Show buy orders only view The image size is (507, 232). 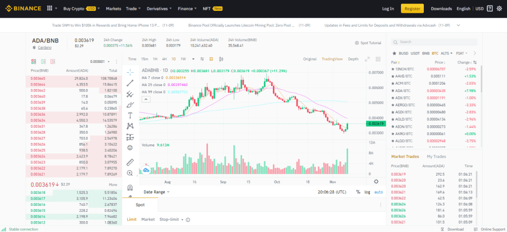[44, 61]
